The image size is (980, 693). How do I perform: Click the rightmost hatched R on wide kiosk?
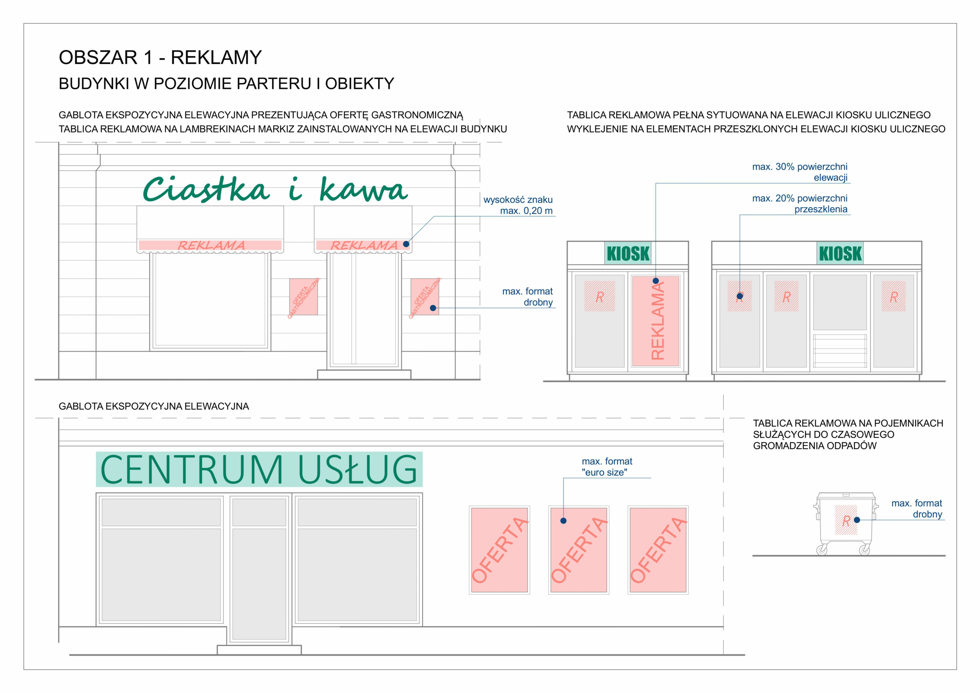click(x=893, y=296)
